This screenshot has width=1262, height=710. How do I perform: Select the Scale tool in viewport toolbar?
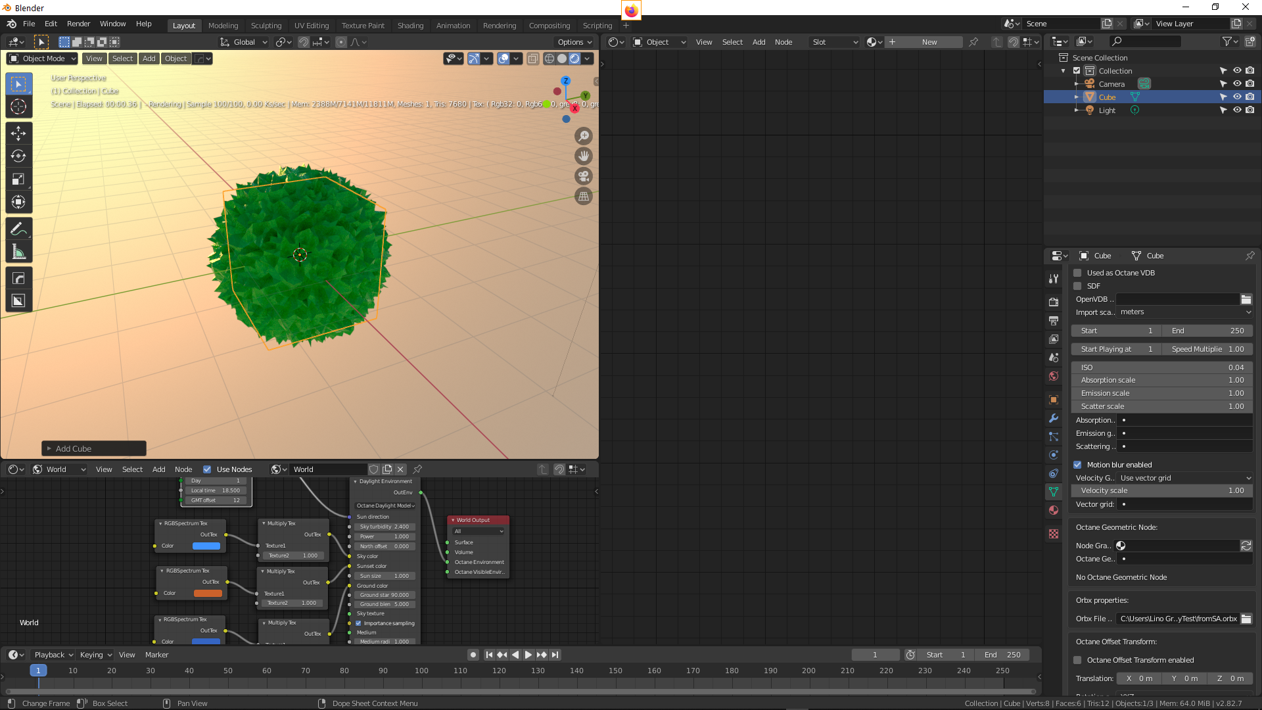click(x=18, y=179)
